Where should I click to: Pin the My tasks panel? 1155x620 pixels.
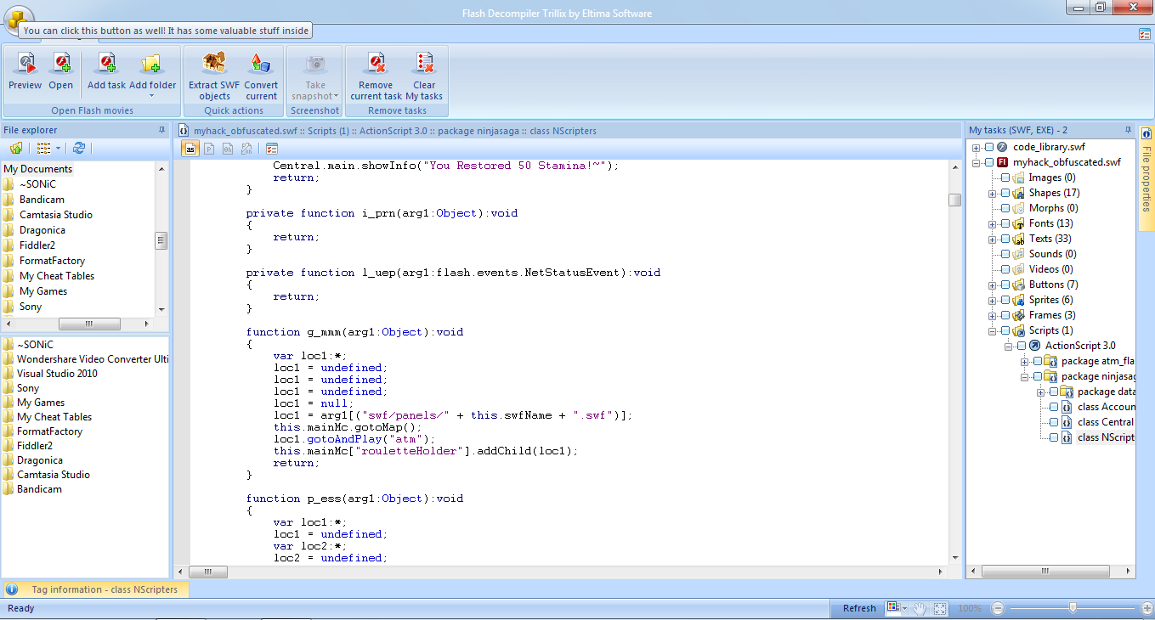click(x=1127, y=130)
